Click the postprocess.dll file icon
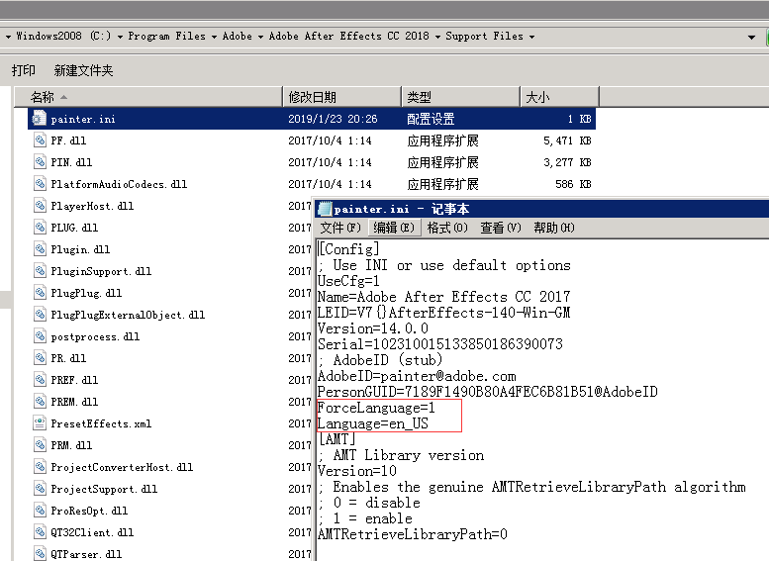This screenshot has height=561, width=769. (x=39, y=336)
